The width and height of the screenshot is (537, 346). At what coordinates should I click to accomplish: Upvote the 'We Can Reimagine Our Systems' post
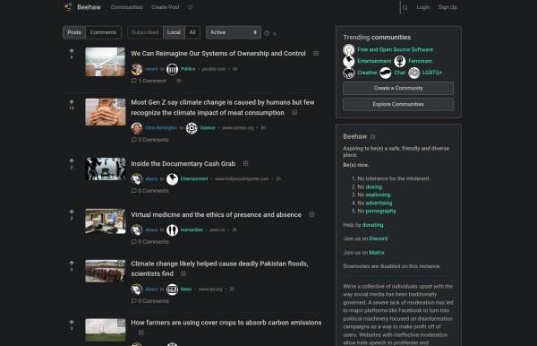[x=72, y=51]
